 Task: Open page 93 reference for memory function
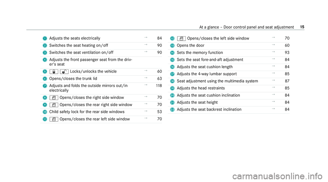pyautogui.click(x=287, y=53)
